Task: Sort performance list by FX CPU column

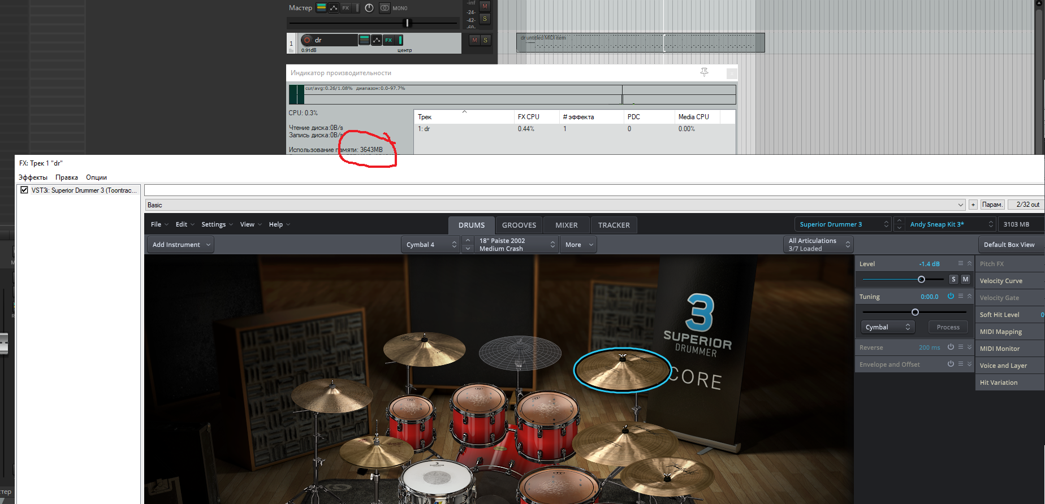Action: (536, 117)
